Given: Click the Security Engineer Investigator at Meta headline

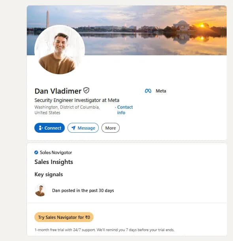Looking at the screenshot, I should (77, 100).
